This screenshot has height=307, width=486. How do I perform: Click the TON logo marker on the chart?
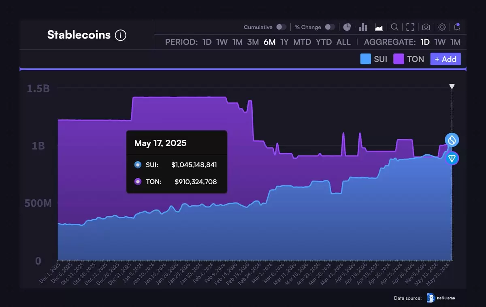452,158
